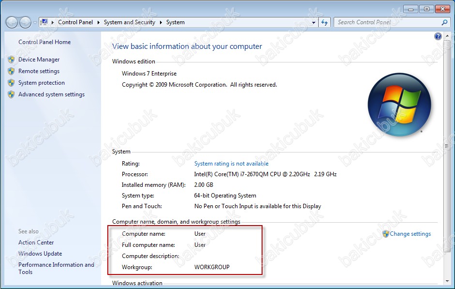Screen dimensions: 455x289
Task: Open Control Panel Home
Action: coord(44,42)
